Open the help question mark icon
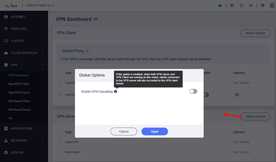Image resolution: width=276 pixels, height=162 pixels. click(x=232, y=6)
